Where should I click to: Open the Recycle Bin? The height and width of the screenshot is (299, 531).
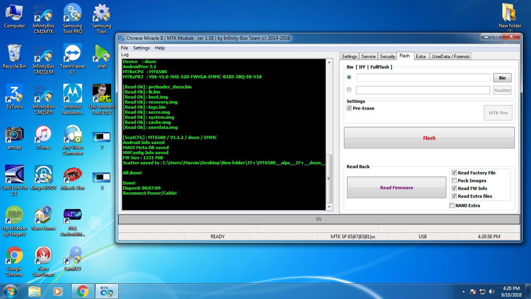[x=14, y=57]
